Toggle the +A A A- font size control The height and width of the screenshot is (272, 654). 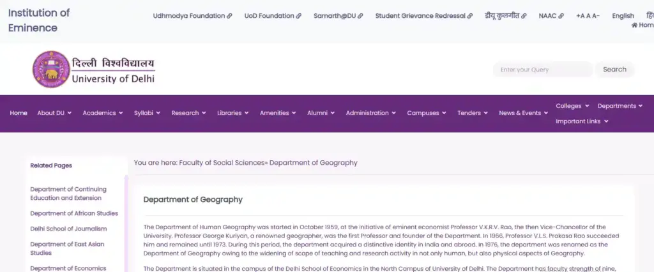(x=588, y=16)
